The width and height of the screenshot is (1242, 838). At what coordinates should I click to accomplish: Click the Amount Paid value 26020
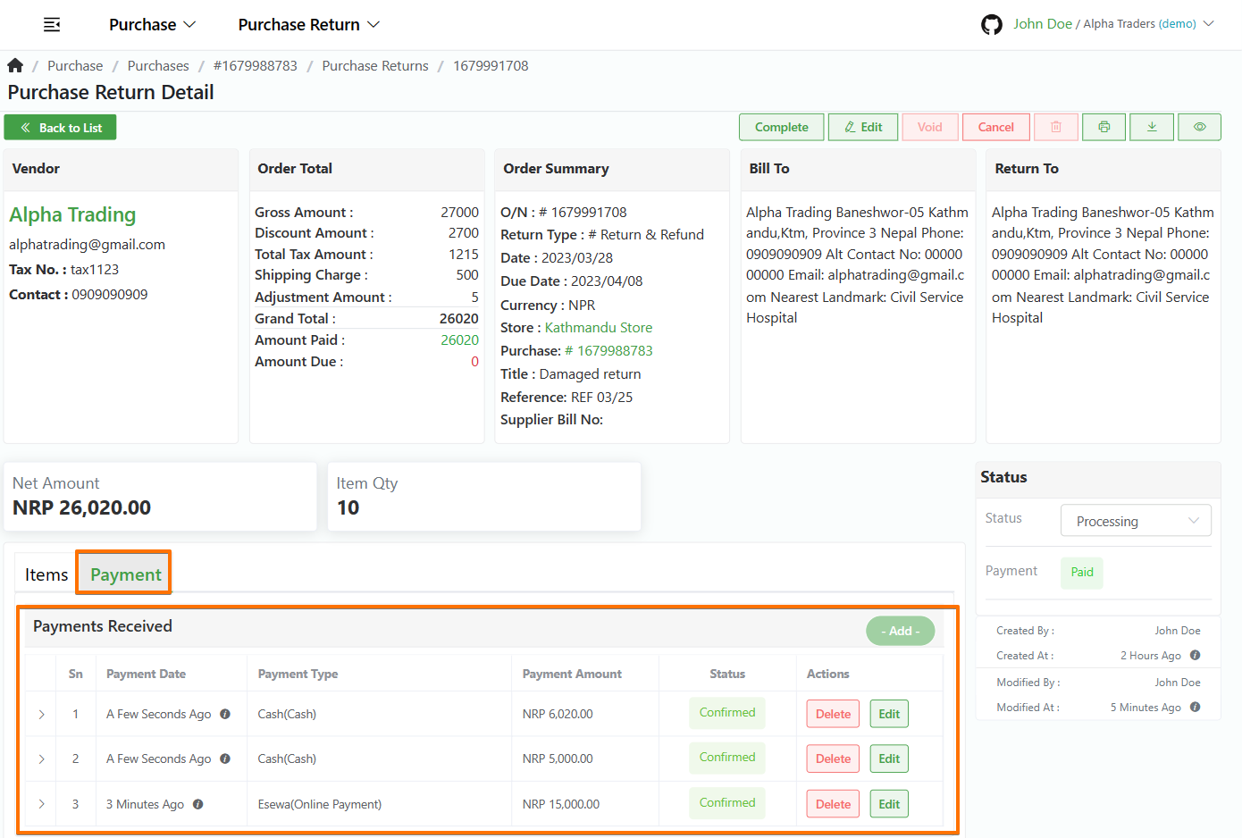[459, 339]
